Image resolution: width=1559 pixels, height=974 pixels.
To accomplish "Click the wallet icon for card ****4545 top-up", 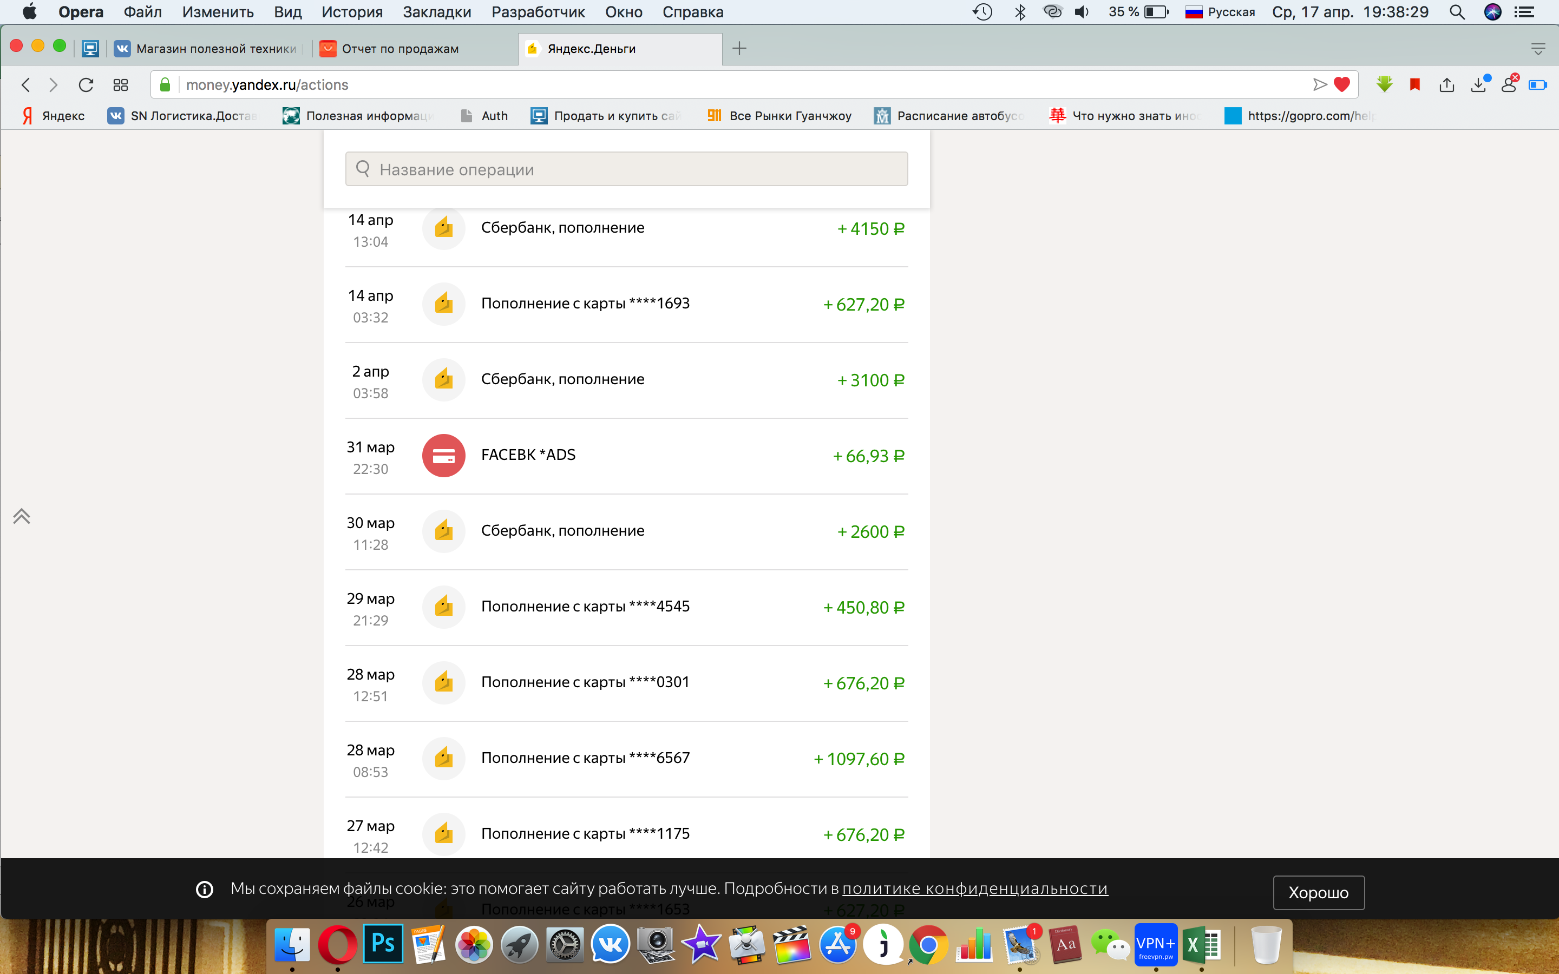I will click(443, 607).
